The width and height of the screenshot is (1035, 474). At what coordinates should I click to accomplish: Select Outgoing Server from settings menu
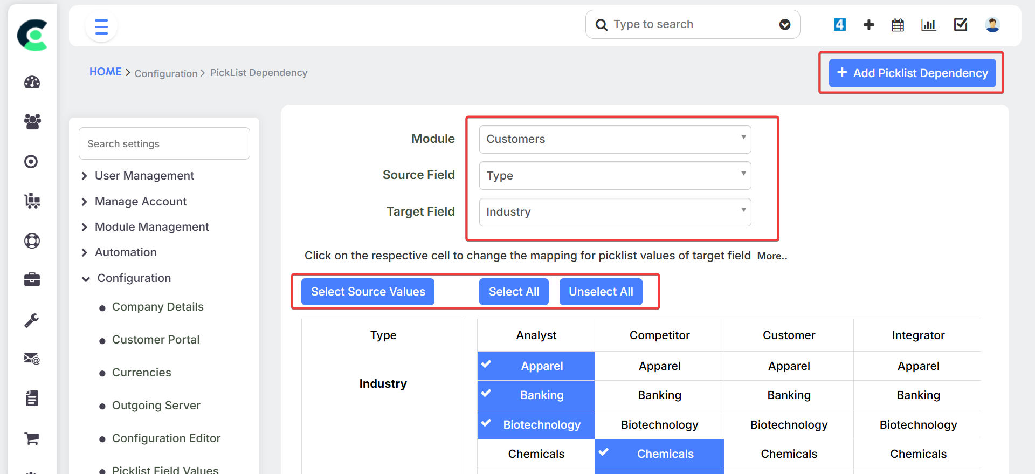tap(156, 406)
